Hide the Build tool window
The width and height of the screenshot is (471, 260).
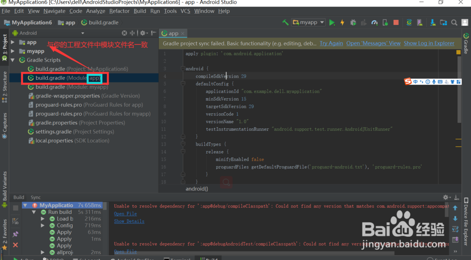coord(456,197)
